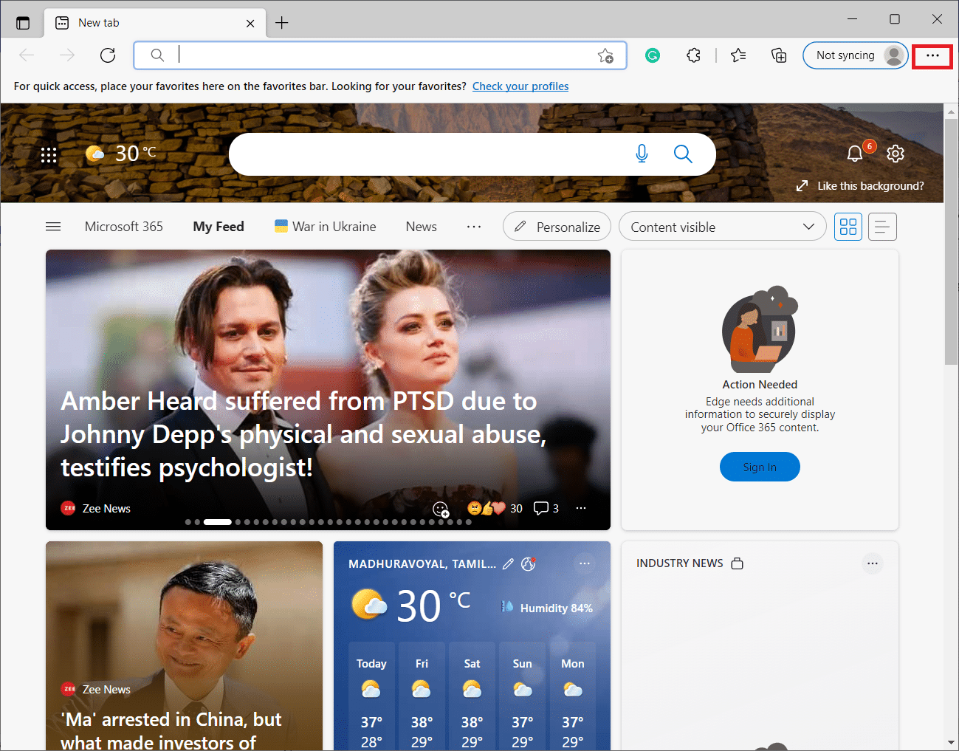Click Humidity 84% in weather card
This screenshot has width=959, height=751.
pos(547,608)
